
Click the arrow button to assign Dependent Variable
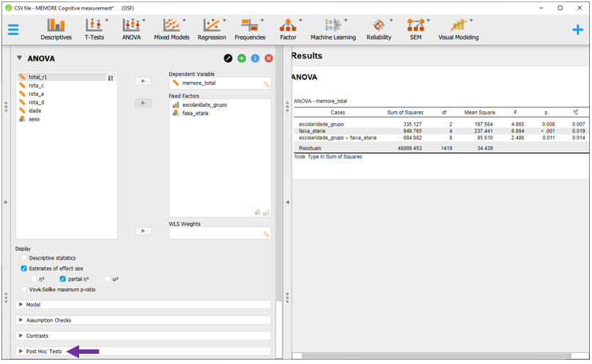click(x=143, y=81)
